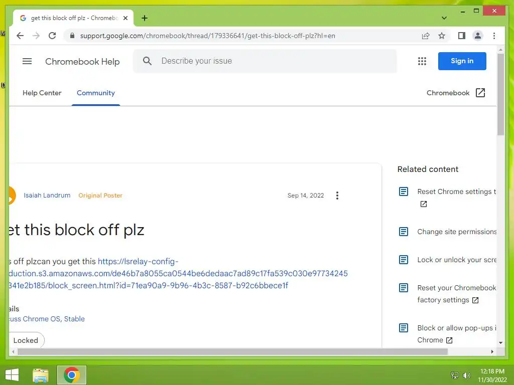Open 'Reset Chrome settings' related article
514x385 pixels.
click(456, 192)
